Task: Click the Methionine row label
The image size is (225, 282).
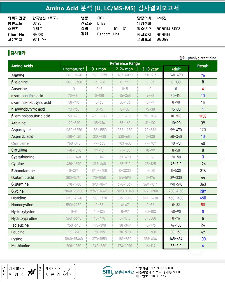Action: coord(21,246)
